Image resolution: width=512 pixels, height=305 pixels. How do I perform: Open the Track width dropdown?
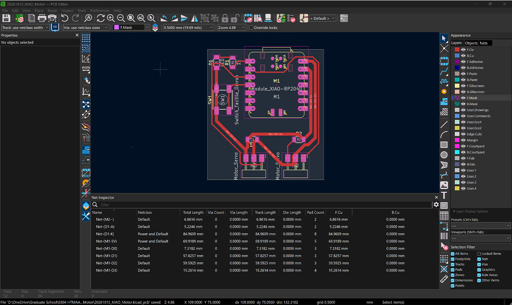pyautogui.click(x=25, y=28)
